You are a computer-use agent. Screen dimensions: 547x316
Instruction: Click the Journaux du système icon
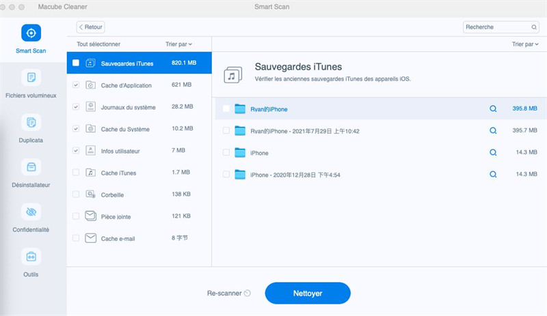[x=91, y=106]
